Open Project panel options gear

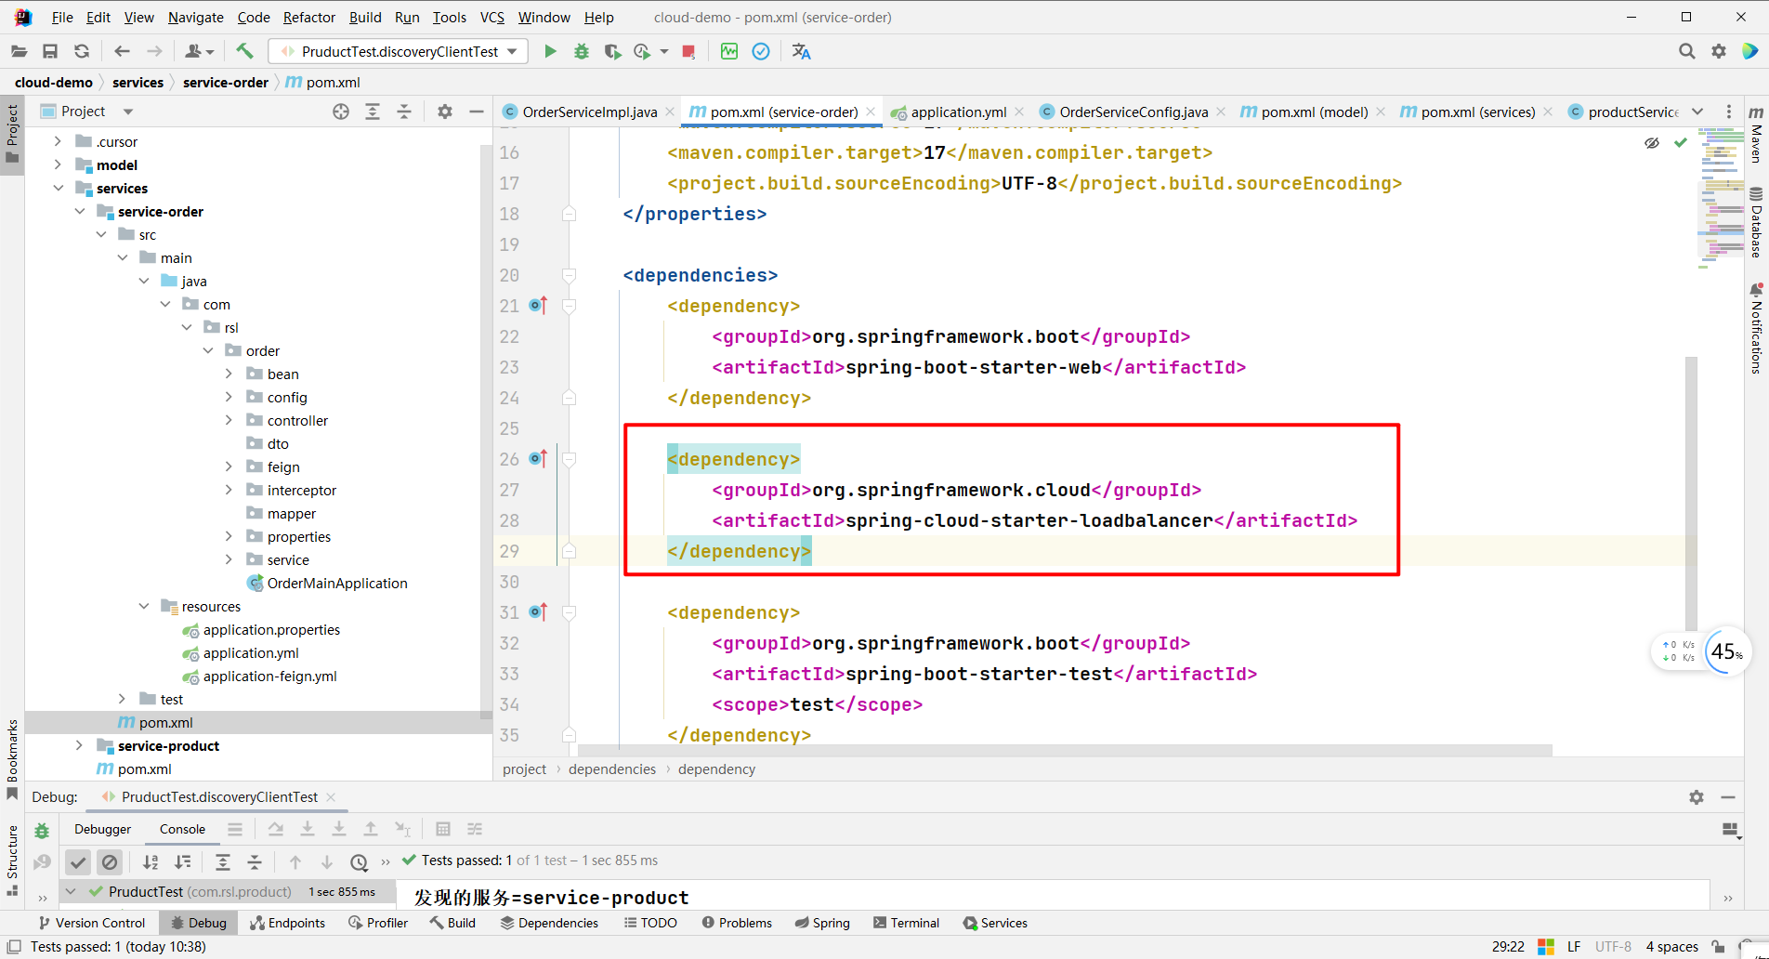(x=445, y=112)
